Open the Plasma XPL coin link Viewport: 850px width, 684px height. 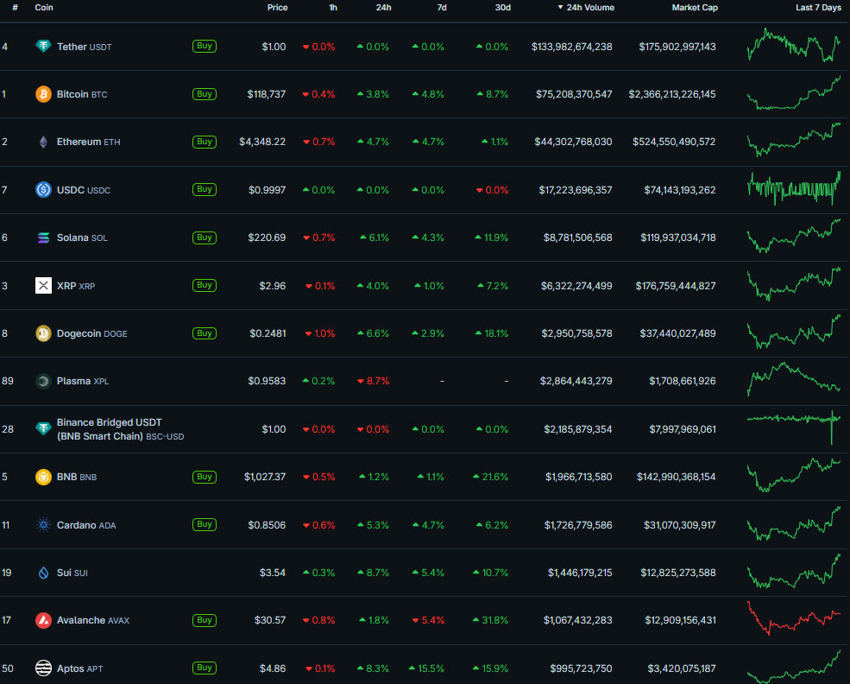click(x=83, y=382)
